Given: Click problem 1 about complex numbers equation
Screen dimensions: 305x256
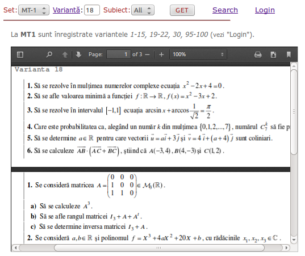Looking at the screenshot, I should pos(126,85).
